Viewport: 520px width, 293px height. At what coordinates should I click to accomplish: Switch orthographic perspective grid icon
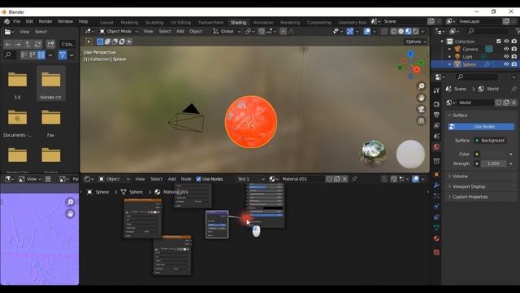point(421,121)
